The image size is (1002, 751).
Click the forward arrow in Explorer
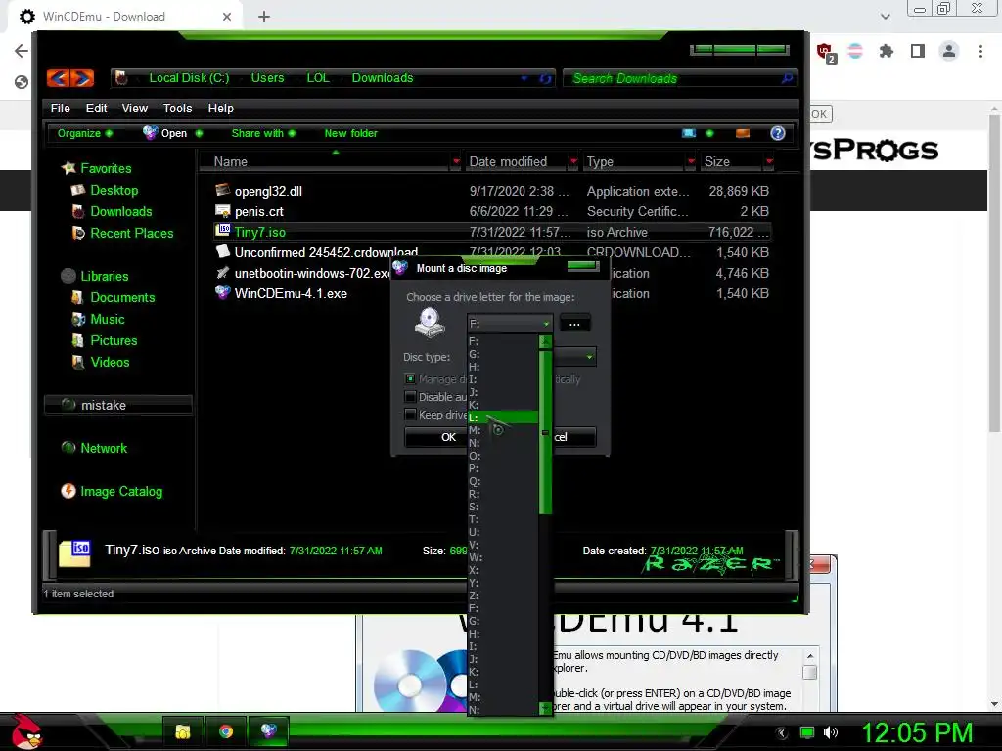tap(82, 78)
